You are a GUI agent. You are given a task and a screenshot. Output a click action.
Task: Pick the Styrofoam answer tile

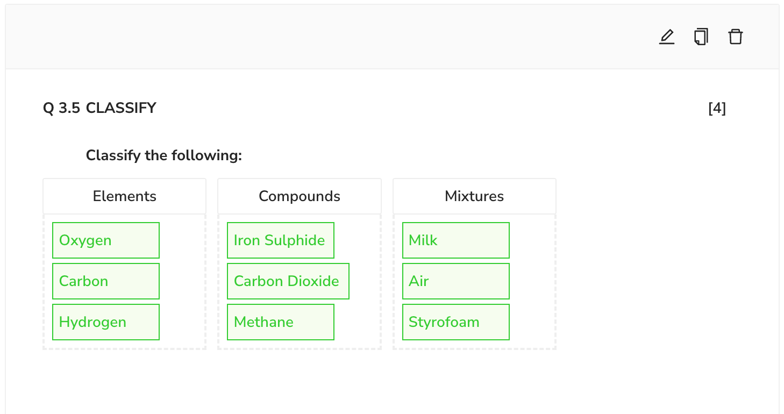[455, 322]
